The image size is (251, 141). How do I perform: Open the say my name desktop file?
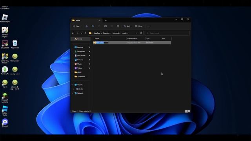pyautogui.click(x=15, y=70)
